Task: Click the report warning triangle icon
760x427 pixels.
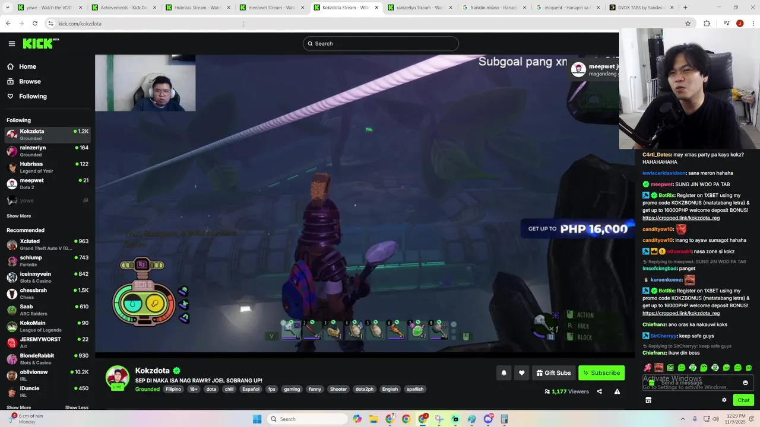Action: click(617, 391)
